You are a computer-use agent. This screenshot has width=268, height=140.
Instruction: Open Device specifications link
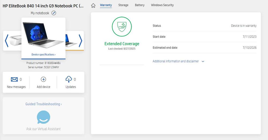click(x=43, y=54)
